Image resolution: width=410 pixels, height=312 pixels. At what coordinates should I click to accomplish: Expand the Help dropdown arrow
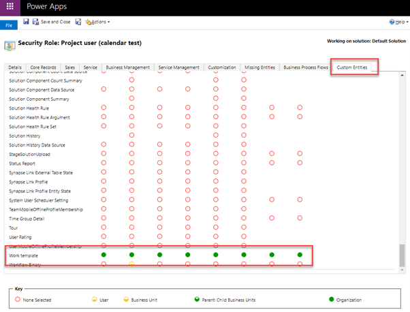point(407,22)
